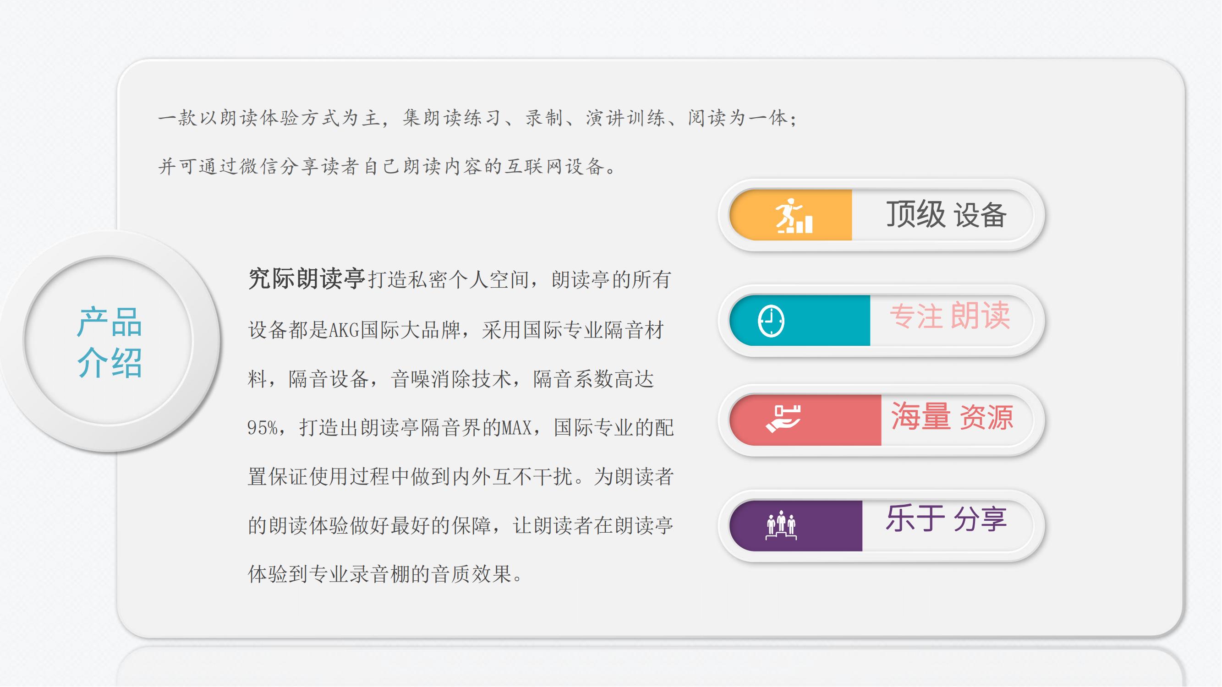Click the text 设备都是AKG国际大品牌

354,330
